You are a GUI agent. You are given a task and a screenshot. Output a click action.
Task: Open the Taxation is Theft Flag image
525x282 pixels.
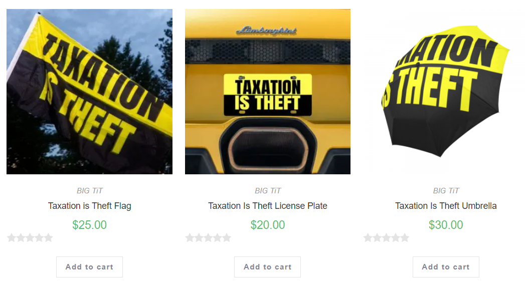pyautogui.click(x=89, y=92)
